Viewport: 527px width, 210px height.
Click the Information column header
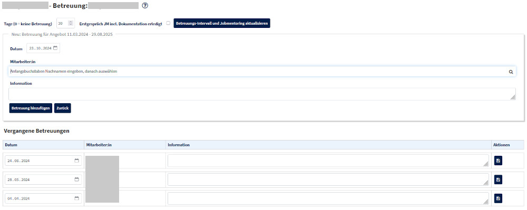pos(328,145)
